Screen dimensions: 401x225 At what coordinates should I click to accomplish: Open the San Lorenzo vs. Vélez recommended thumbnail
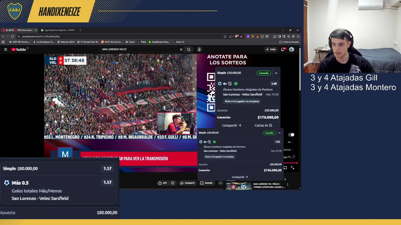pyautogui.click(x=239, y=186)
